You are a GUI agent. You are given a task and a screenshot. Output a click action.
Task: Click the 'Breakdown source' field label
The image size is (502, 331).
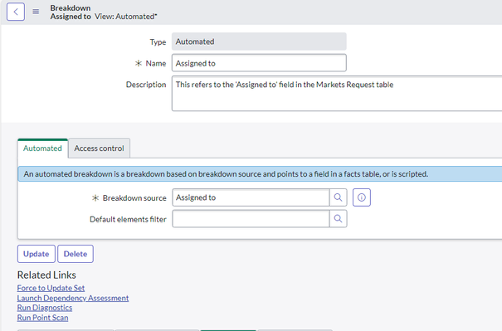pyautogui.click(x=134, y=198)
